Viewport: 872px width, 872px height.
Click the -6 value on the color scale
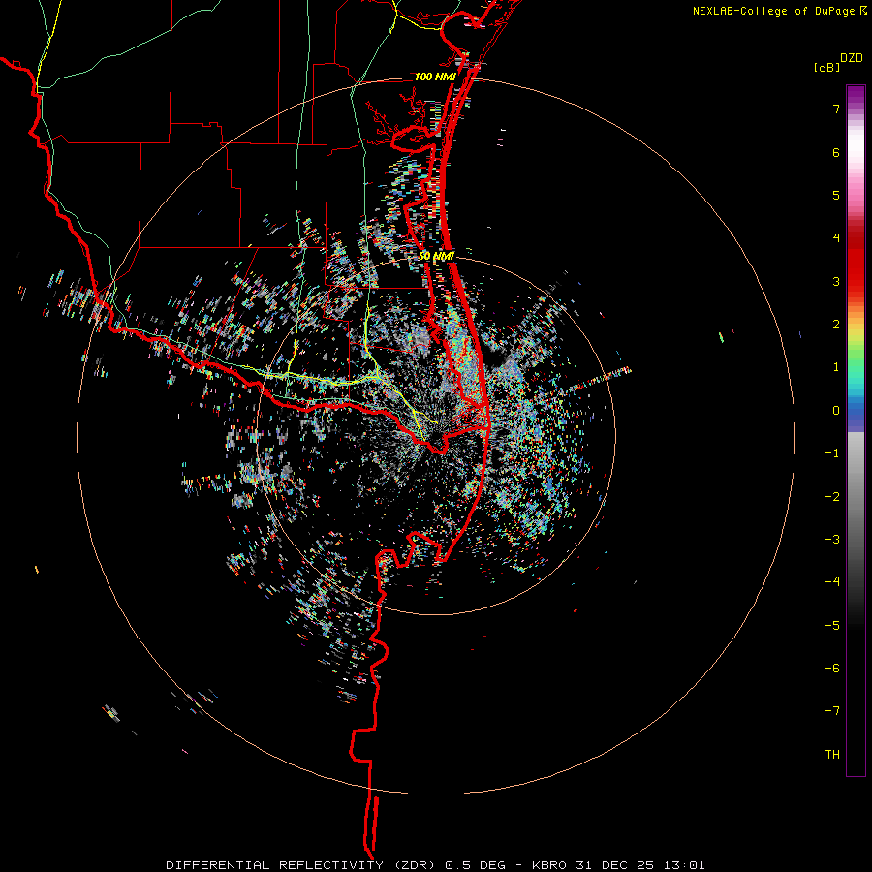(x=832, y=669)
